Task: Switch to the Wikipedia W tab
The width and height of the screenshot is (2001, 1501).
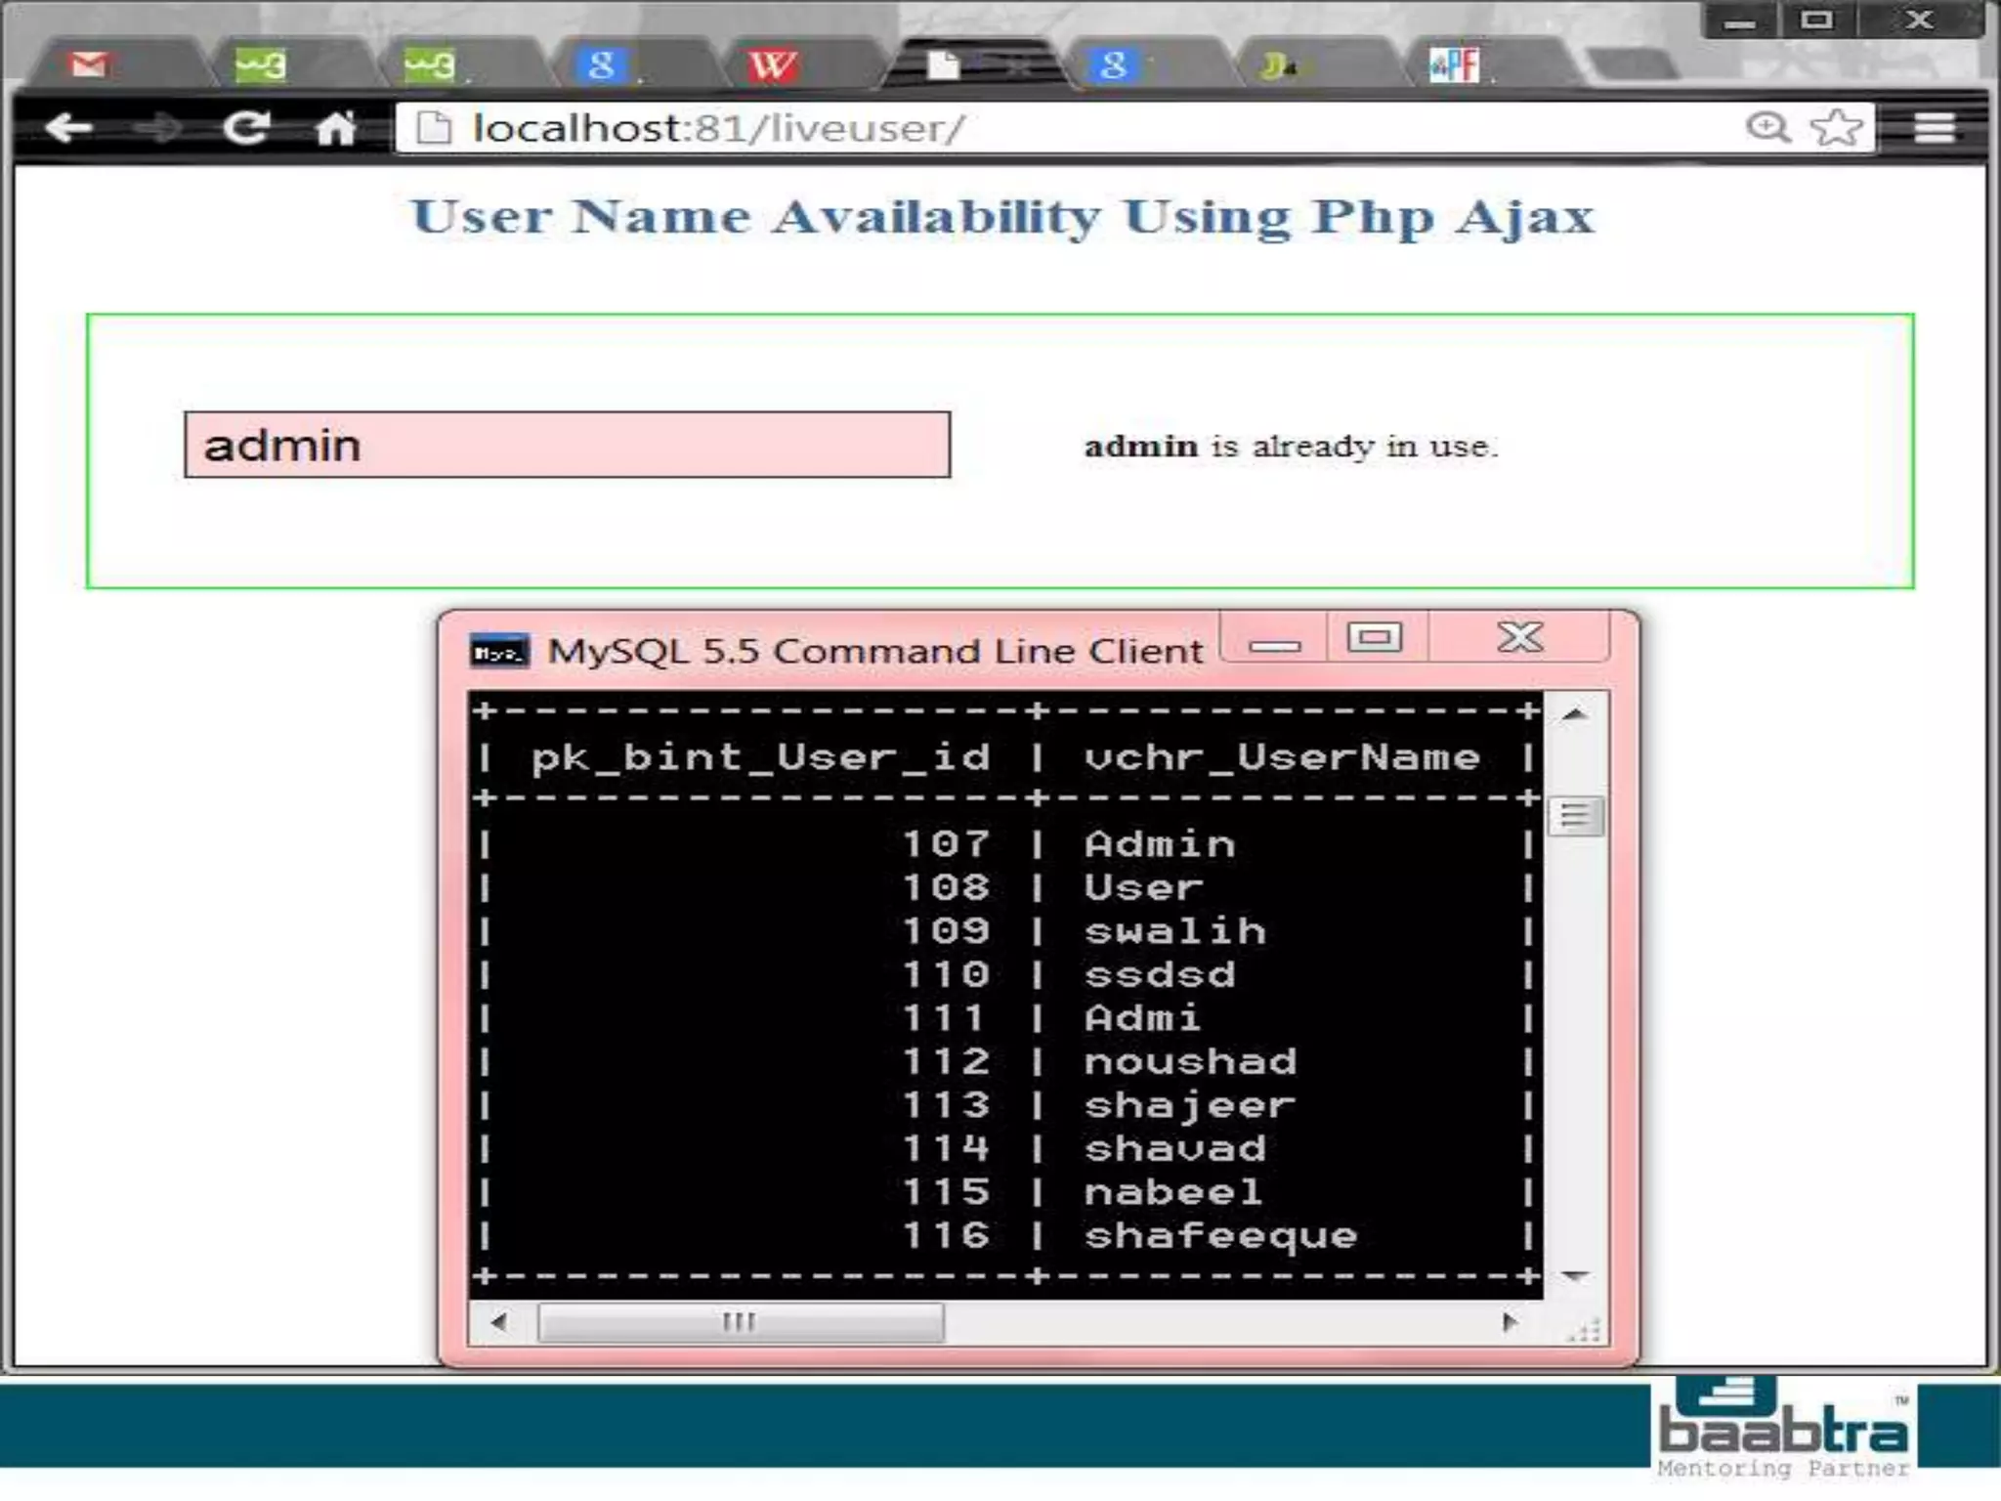Action: pos(773,65)
